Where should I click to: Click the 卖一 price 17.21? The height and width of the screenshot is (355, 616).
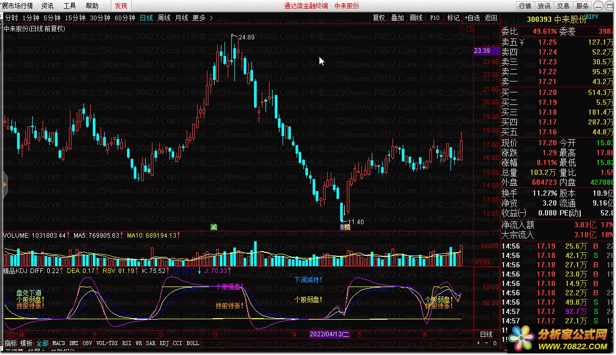coord(547,82)
